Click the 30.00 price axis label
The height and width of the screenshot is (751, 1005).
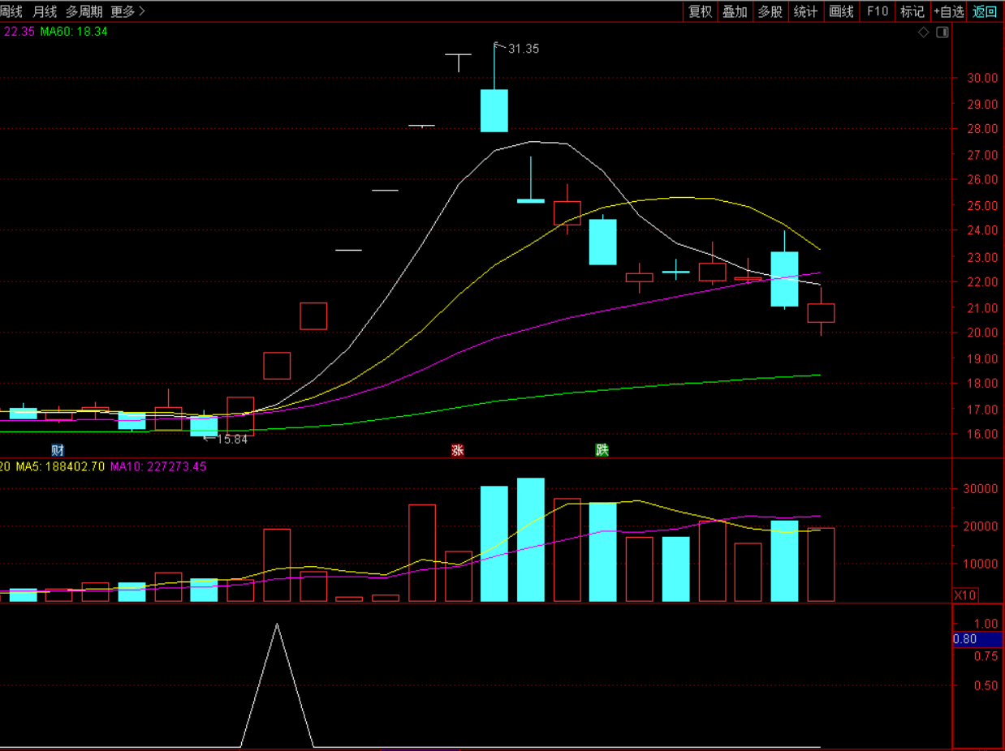981,79
